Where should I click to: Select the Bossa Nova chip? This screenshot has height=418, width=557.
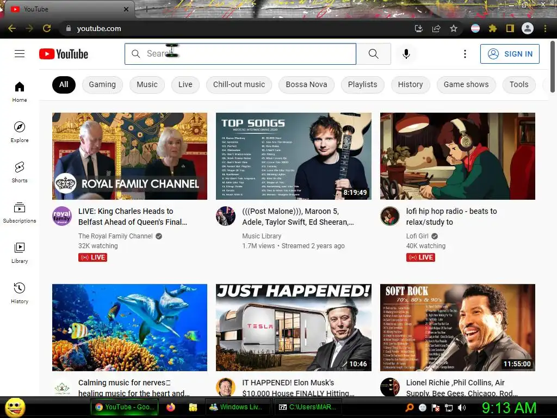[306, 84]
